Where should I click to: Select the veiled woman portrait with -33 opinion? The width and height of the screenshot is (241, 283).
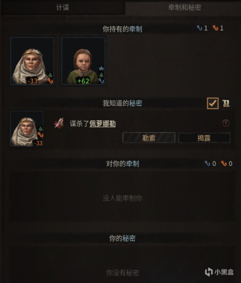coord(32,61)
